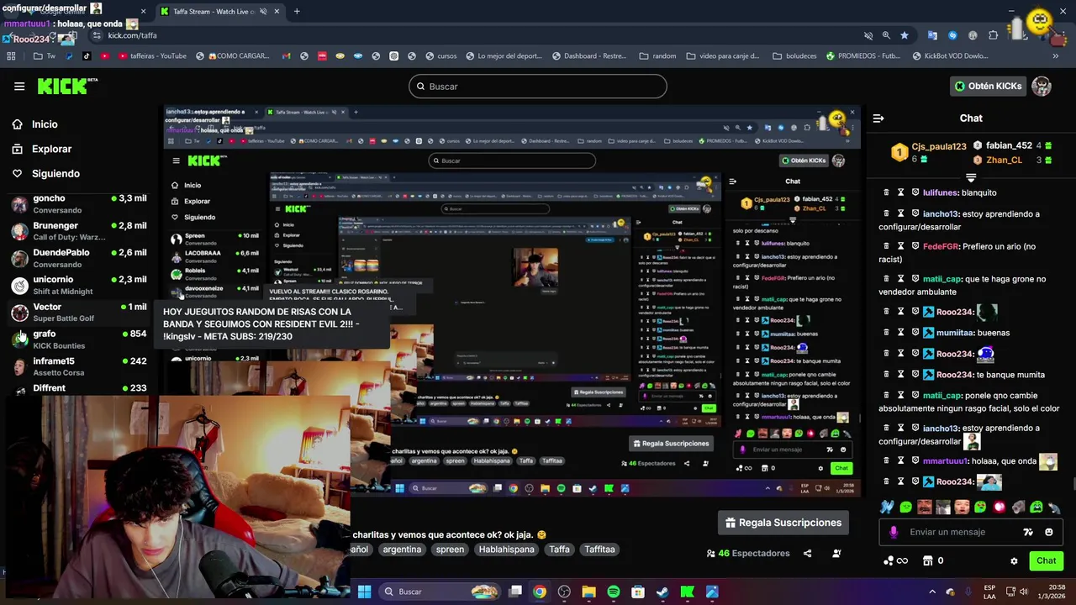The width and height of the screenshot is (1076, 605).
Task: Open the Kick app from the taskbar
Action: click(687, 592)
